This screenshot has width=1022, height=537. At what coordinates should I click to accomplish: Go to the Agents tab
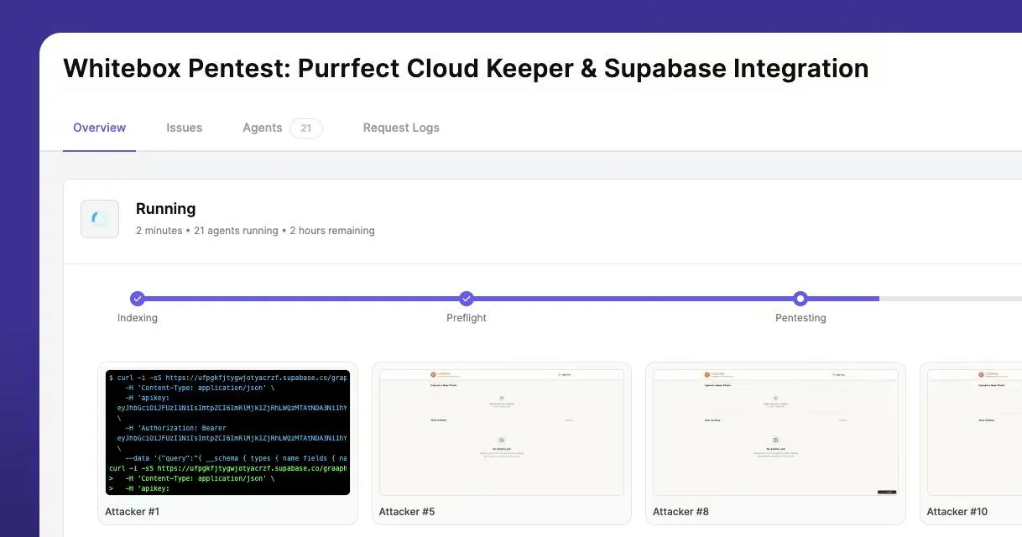coord(263,128)
